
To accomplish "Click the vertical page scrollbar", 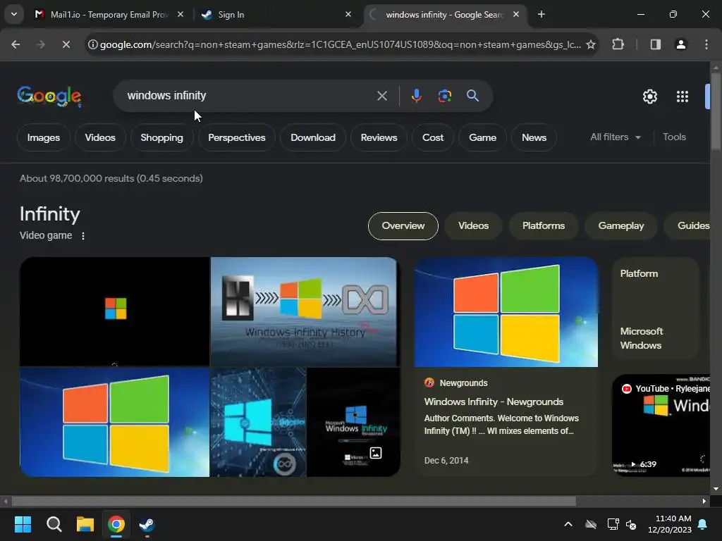I will [x=716, y=111].
